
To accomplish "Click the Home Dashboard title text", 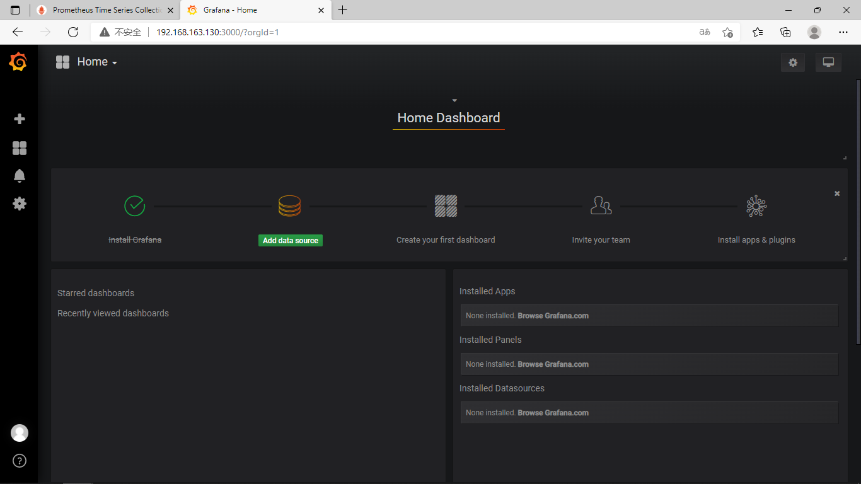I will 449,118.
